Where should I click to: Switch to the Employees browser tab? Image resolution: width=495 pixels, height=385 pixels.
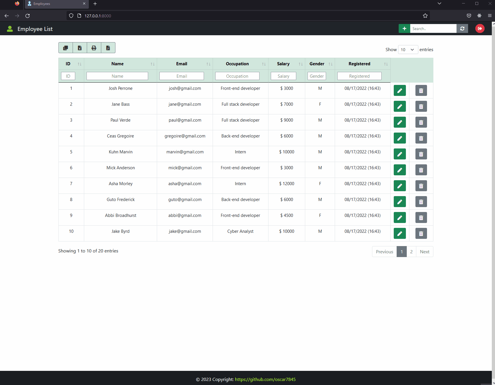57,4
